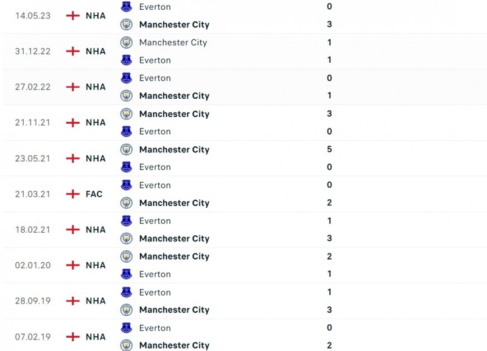Click England flag next to FAC label
487x351 pixels.
72,194
